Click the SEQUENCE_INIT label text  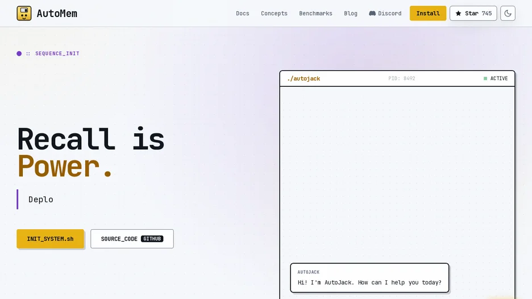(57, 53)
